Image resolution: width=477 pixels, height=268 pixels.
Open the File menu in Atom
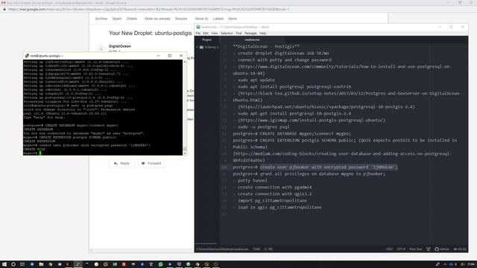[198, 33]
